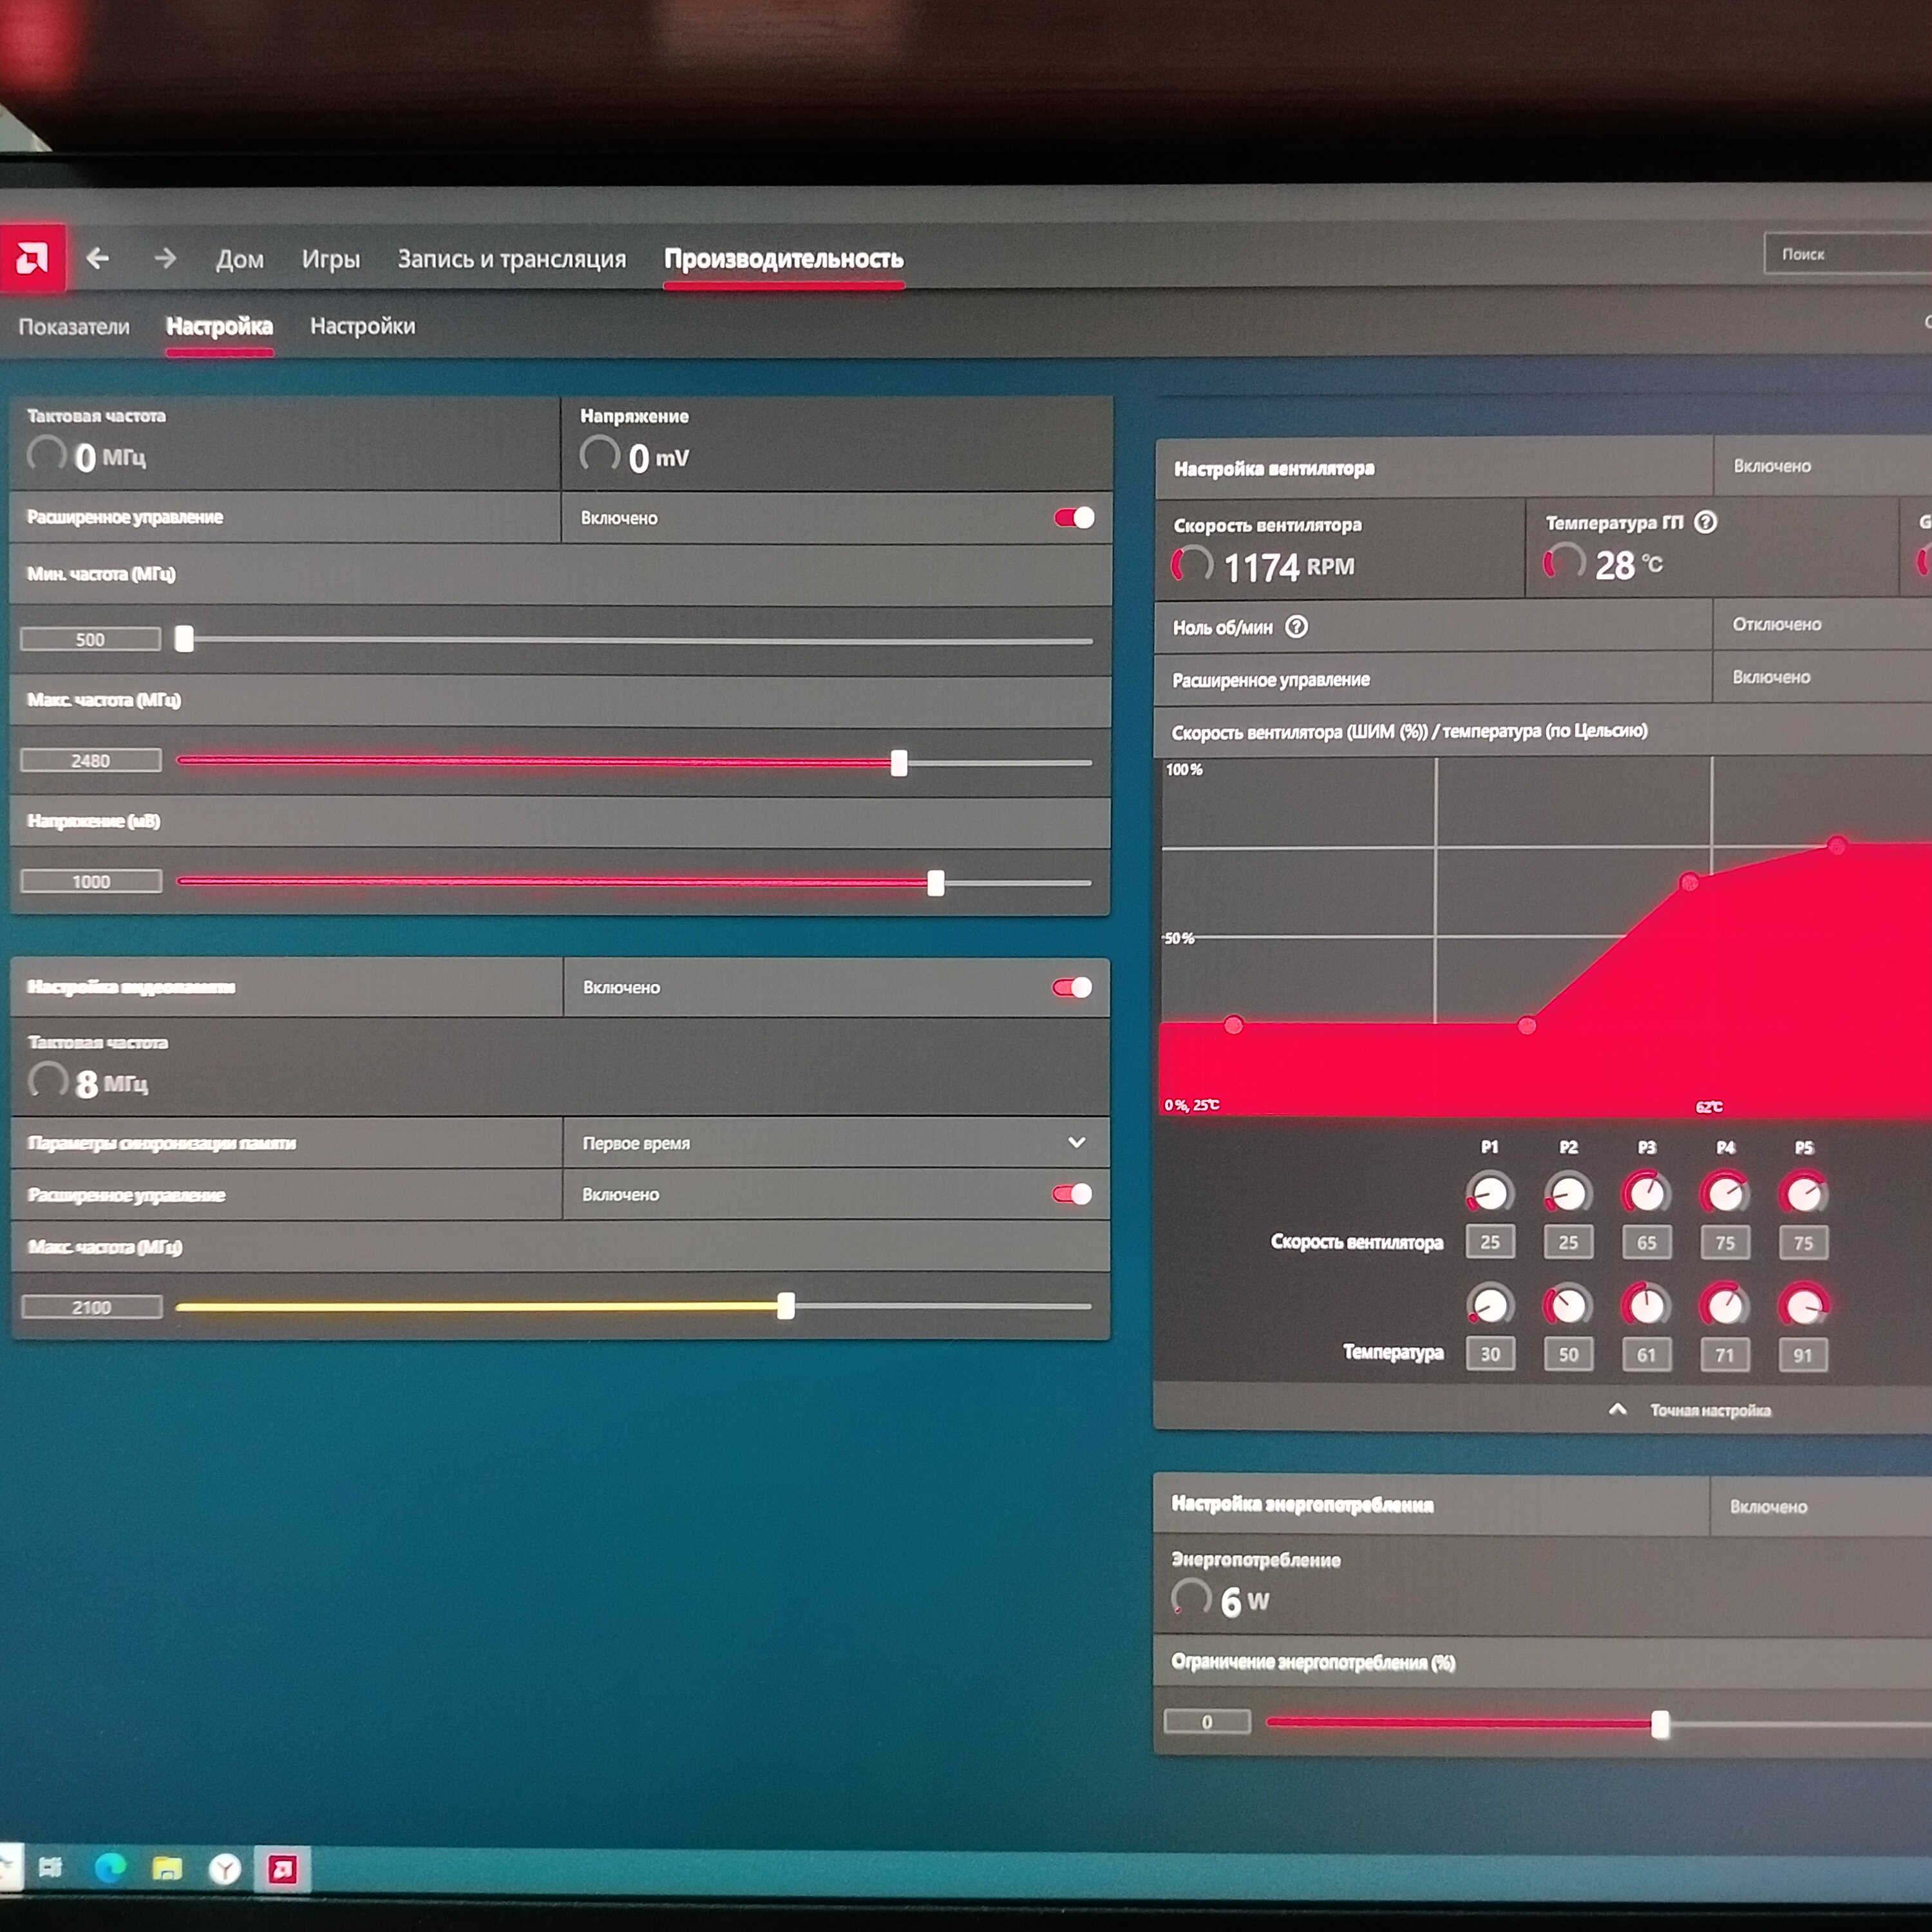Switch to Показатели sub-tab
The width and height of the screenshot is (1932, 1932).
pyautogui.click(x=74, y=326)
